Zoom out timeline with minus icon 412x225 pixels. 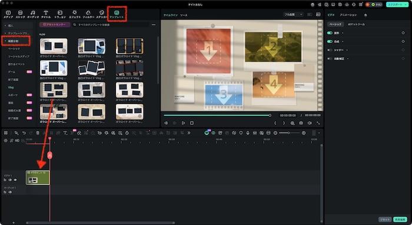tap(275, 133)
